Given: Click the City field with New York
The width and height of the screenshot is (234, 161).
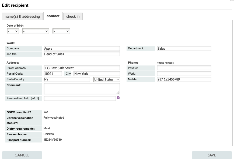Looking at the screenshot, I should pos(96,74).
